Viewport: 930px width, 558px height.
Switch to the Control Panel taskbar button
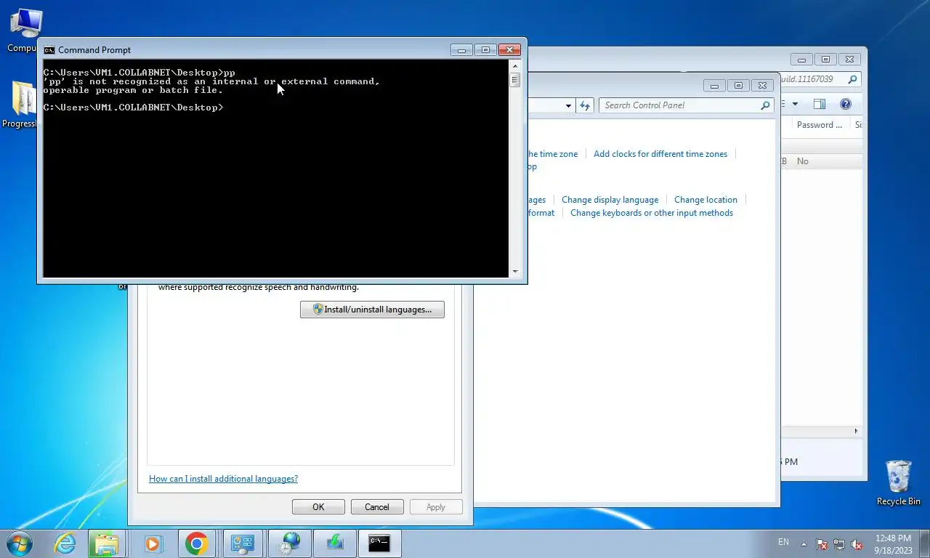click(x=243, y=543)
